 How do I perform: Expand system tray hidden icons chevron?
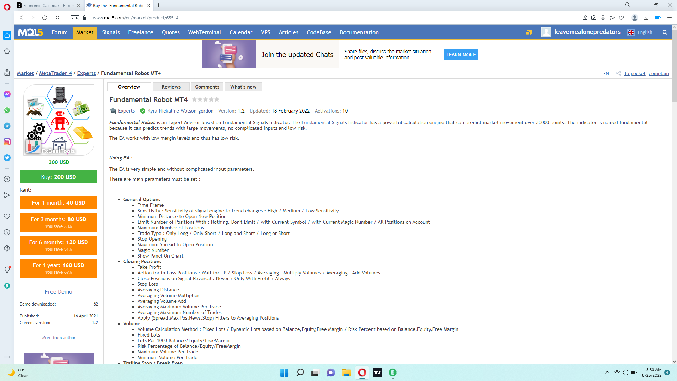click(x=607, y=373)
